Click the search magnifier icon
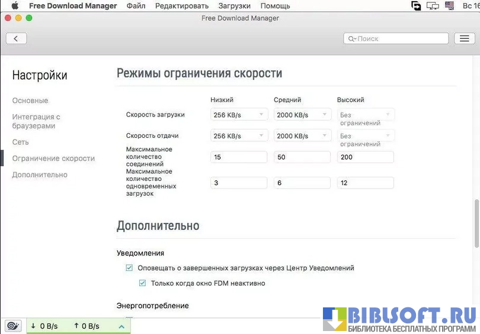The image size is (480, 334). click(351, 38)
